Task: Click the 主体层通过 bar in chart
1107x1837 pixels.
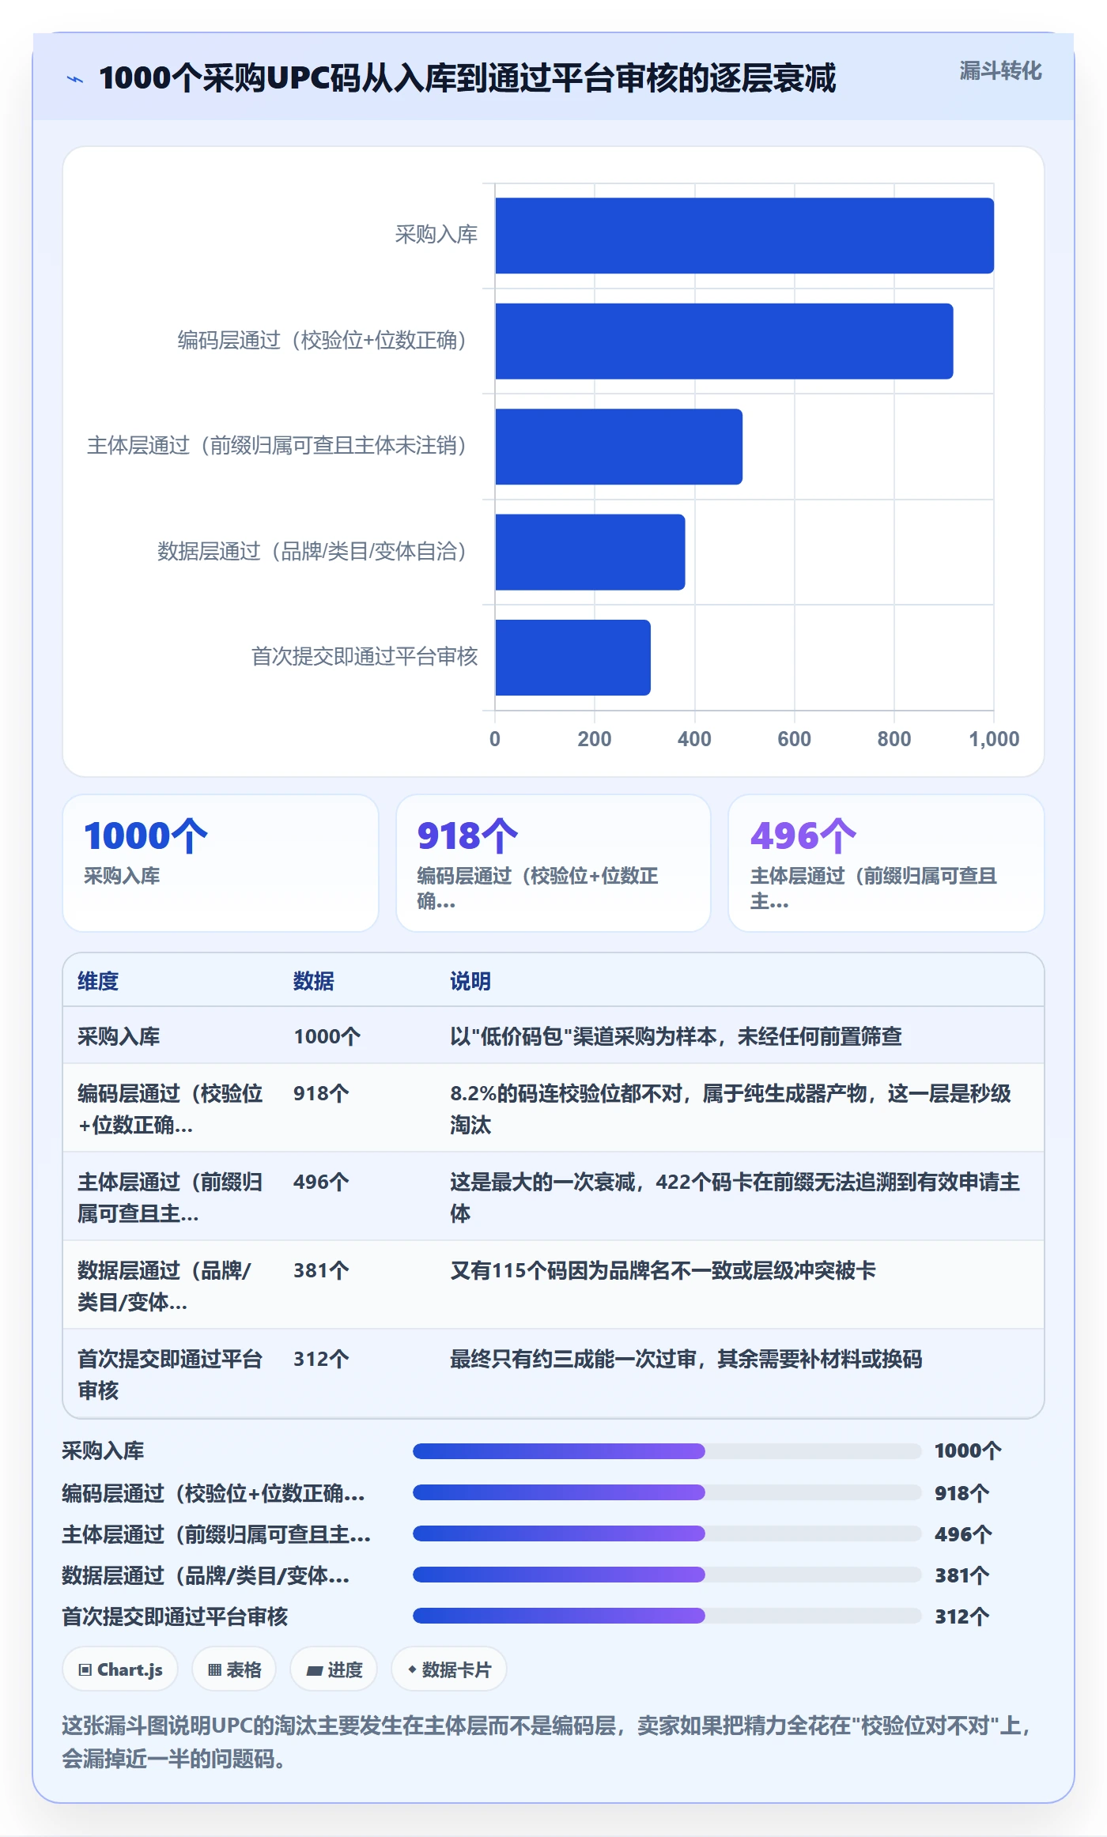Action: [618, 447]
